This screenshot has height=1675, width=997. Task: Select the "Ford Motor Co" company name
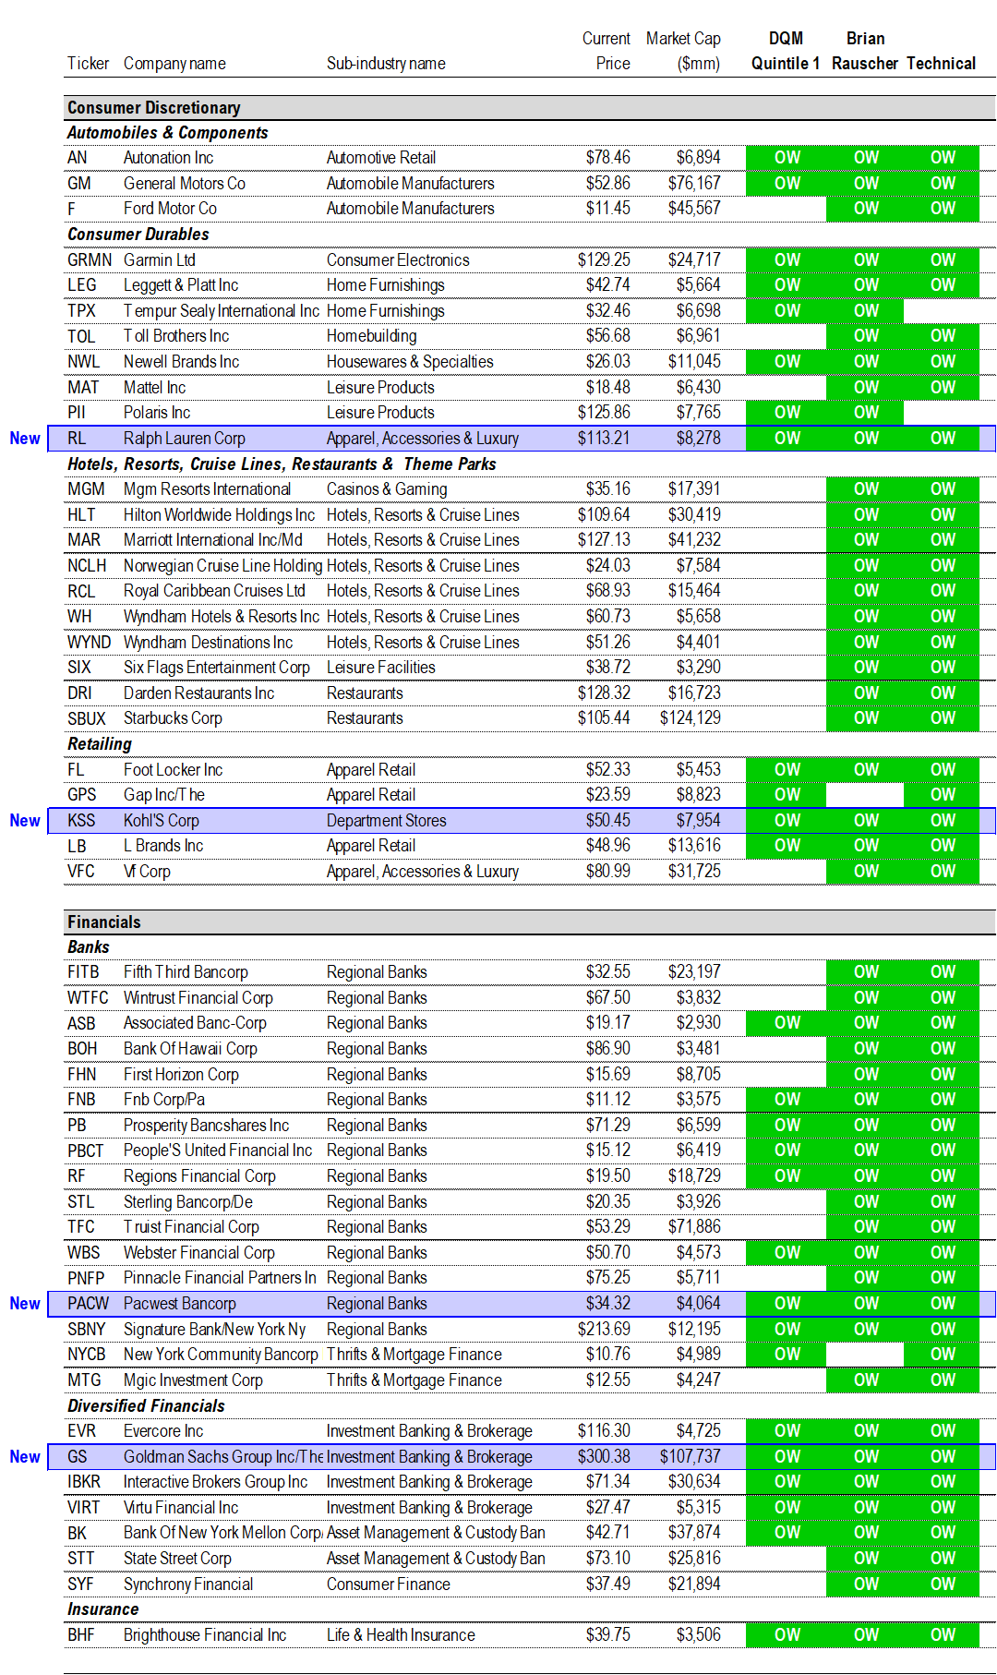coord(170,209)
